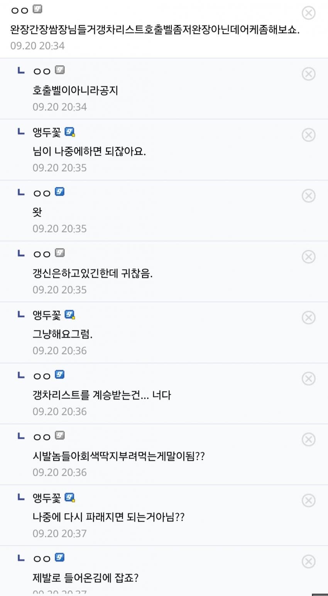The height and width of the screenshot is (596, 328).
Task: Click the gray badge icon beside top-level ㅇㅇ
Action: pyautogui.click(x=37, y=9)
